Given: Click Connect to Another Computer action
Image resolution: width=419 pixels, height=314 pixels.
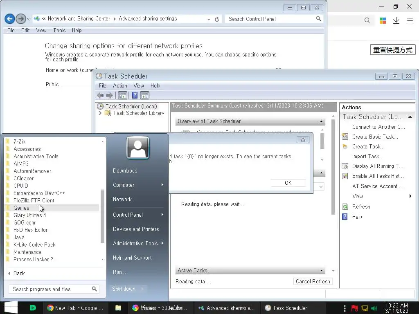Looking at the screenshot, I should click(x=378, y=127).
